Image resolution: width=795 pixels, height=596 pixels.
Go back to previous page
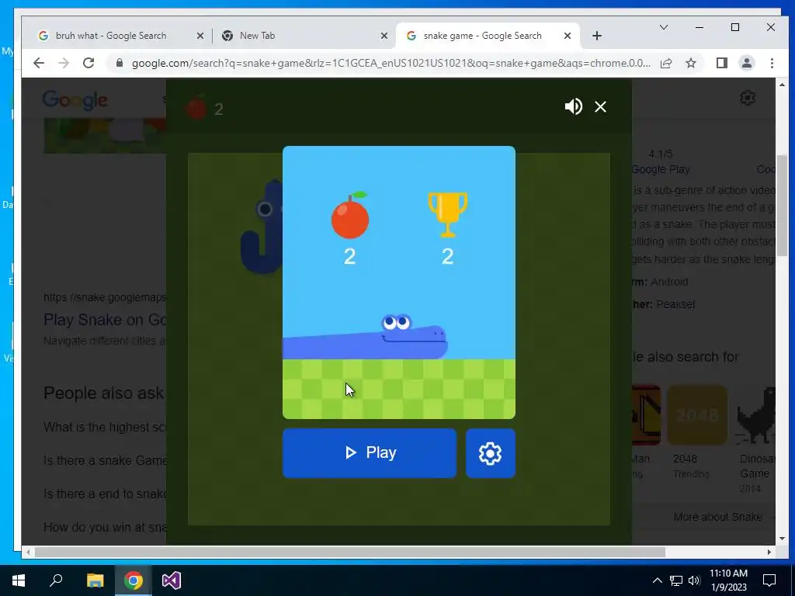point(39,63)
